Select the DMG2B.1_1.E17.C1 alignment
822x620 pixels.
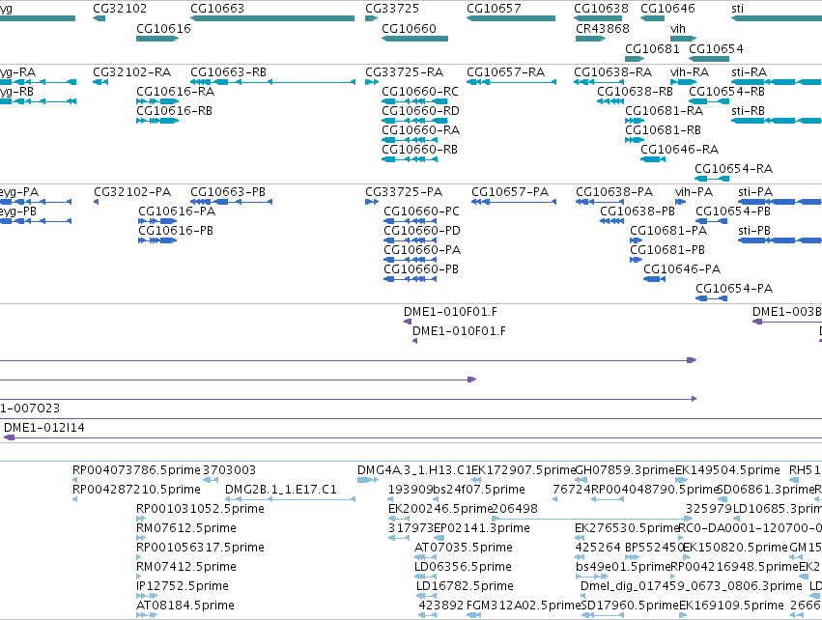(290, 499)
